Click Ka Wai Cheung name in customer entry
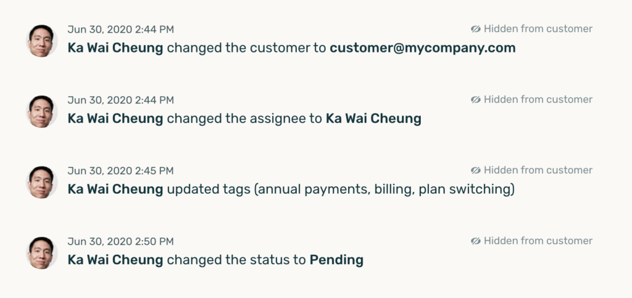 115,48
